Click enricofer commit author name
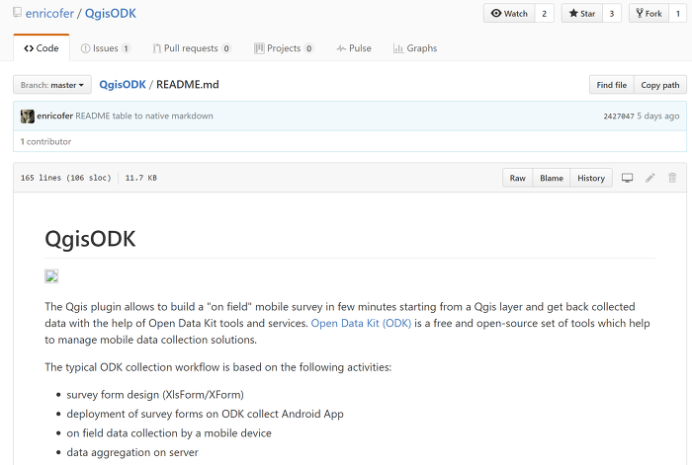 [x=54, y=116]
